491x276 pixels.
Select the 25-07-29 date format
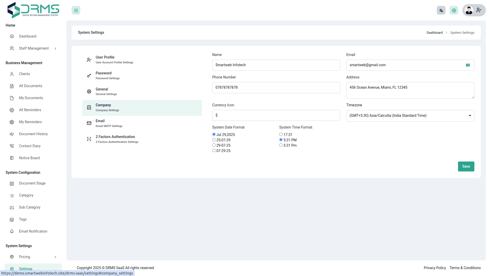(214, 140)
